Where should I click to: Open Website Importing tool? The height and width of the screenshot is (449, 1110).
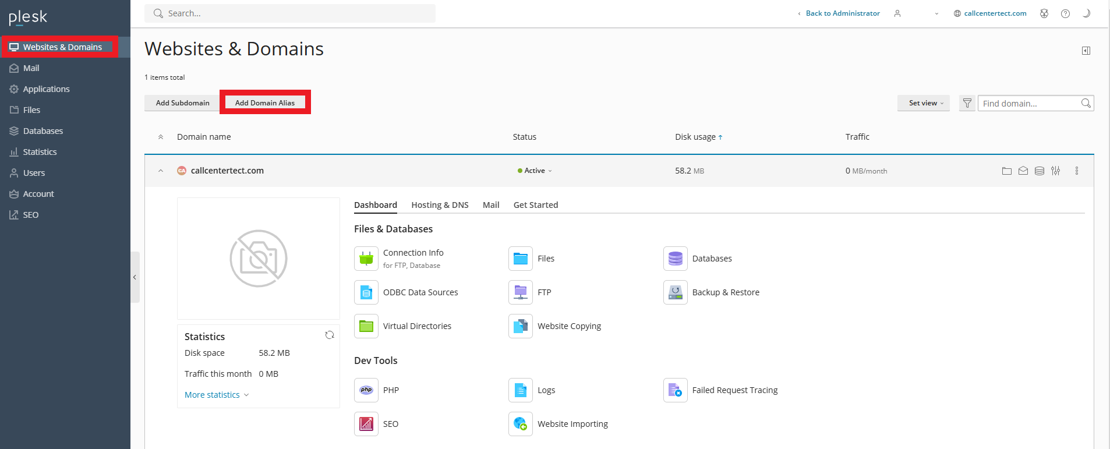pos(572,424)
